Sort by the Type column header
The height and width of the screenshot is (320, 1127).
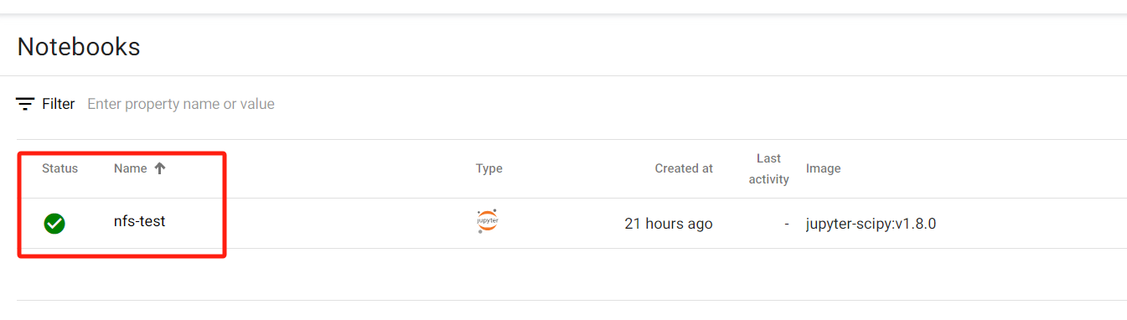coord(489,168)
